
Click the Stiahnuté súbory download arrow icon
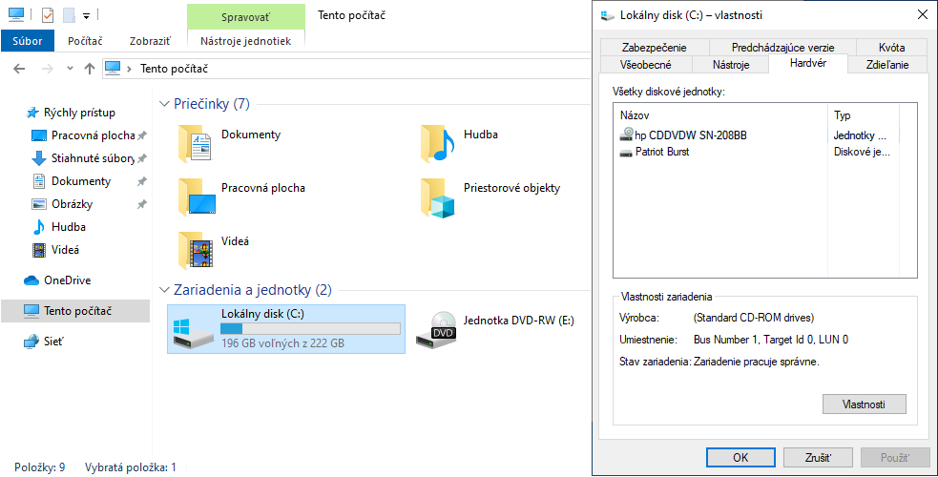(x=39, y=158)
